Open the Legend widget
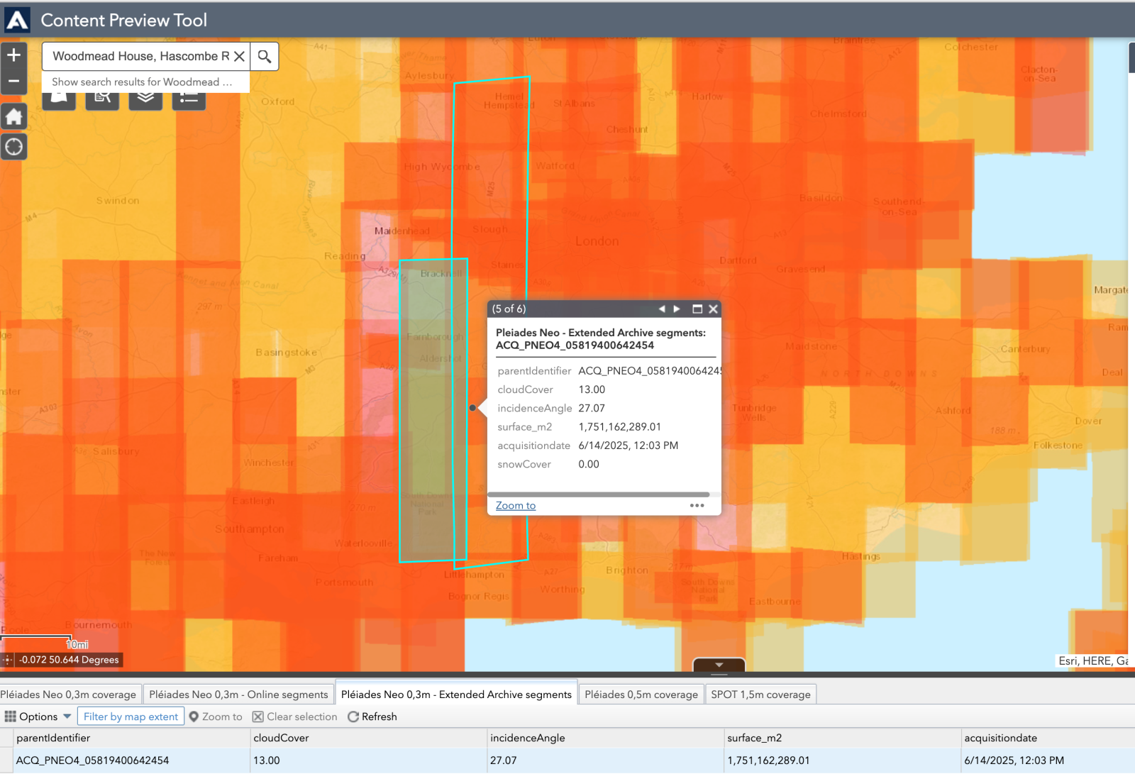Viewport: 1135px width, 774px height. coord(189,99)
